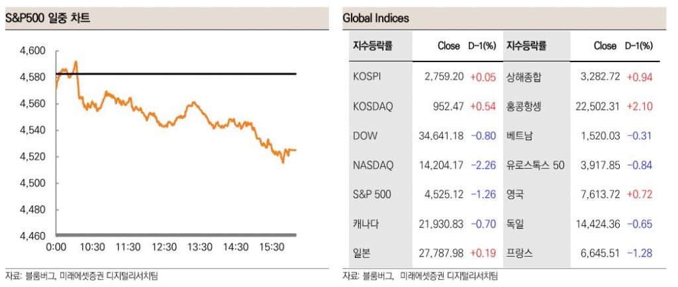
Task: Click the 캐나다 row label
Action: (x=366, y=224)
